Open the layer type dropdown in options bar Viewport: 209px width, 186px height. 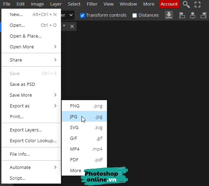click(68, 15)
